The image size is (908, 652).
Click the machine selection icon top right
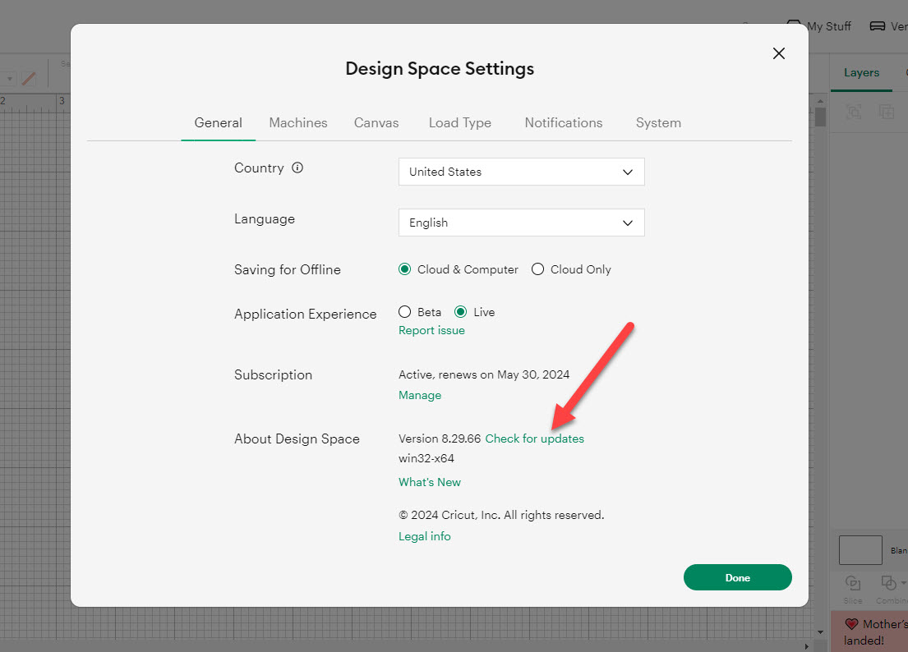pos(876,25)
